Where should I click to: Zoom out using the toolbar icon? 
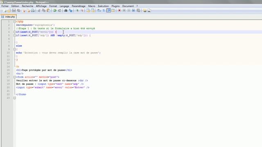click(82, 11)
